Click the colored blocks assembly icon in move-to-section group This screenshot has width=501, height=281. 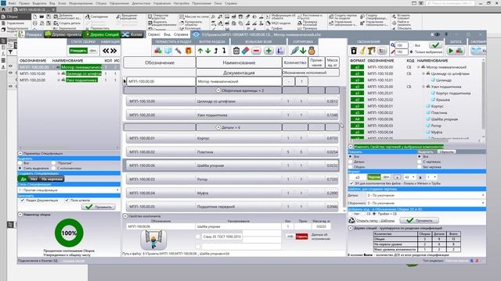coord(158,51)
